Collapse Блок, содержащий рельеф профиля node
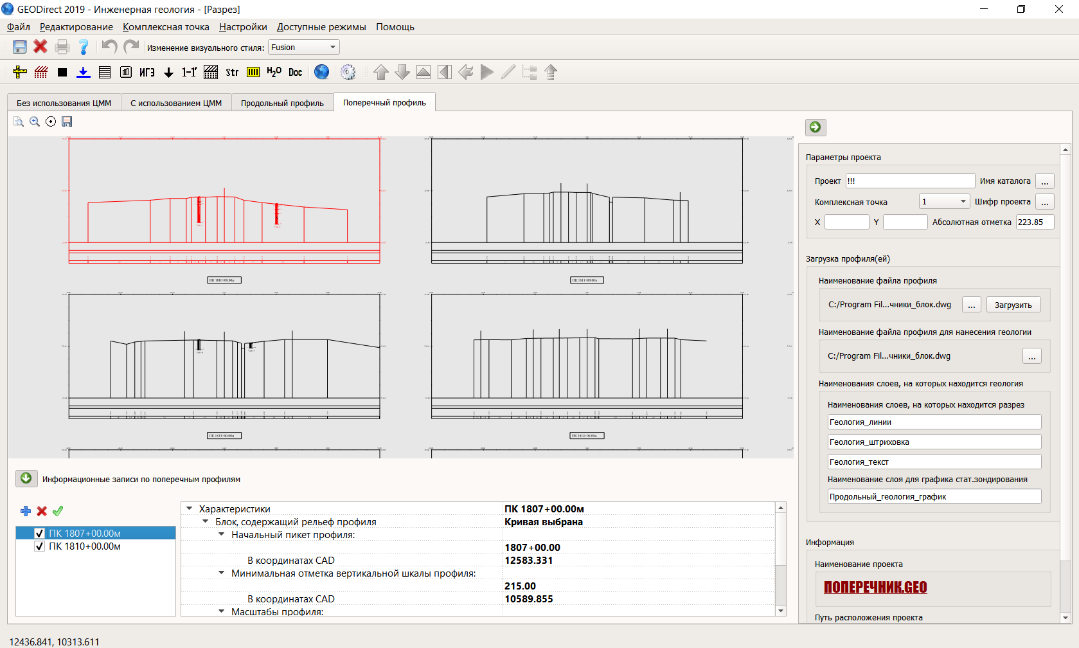The image size is (1079, 648). tap(206, 521)
